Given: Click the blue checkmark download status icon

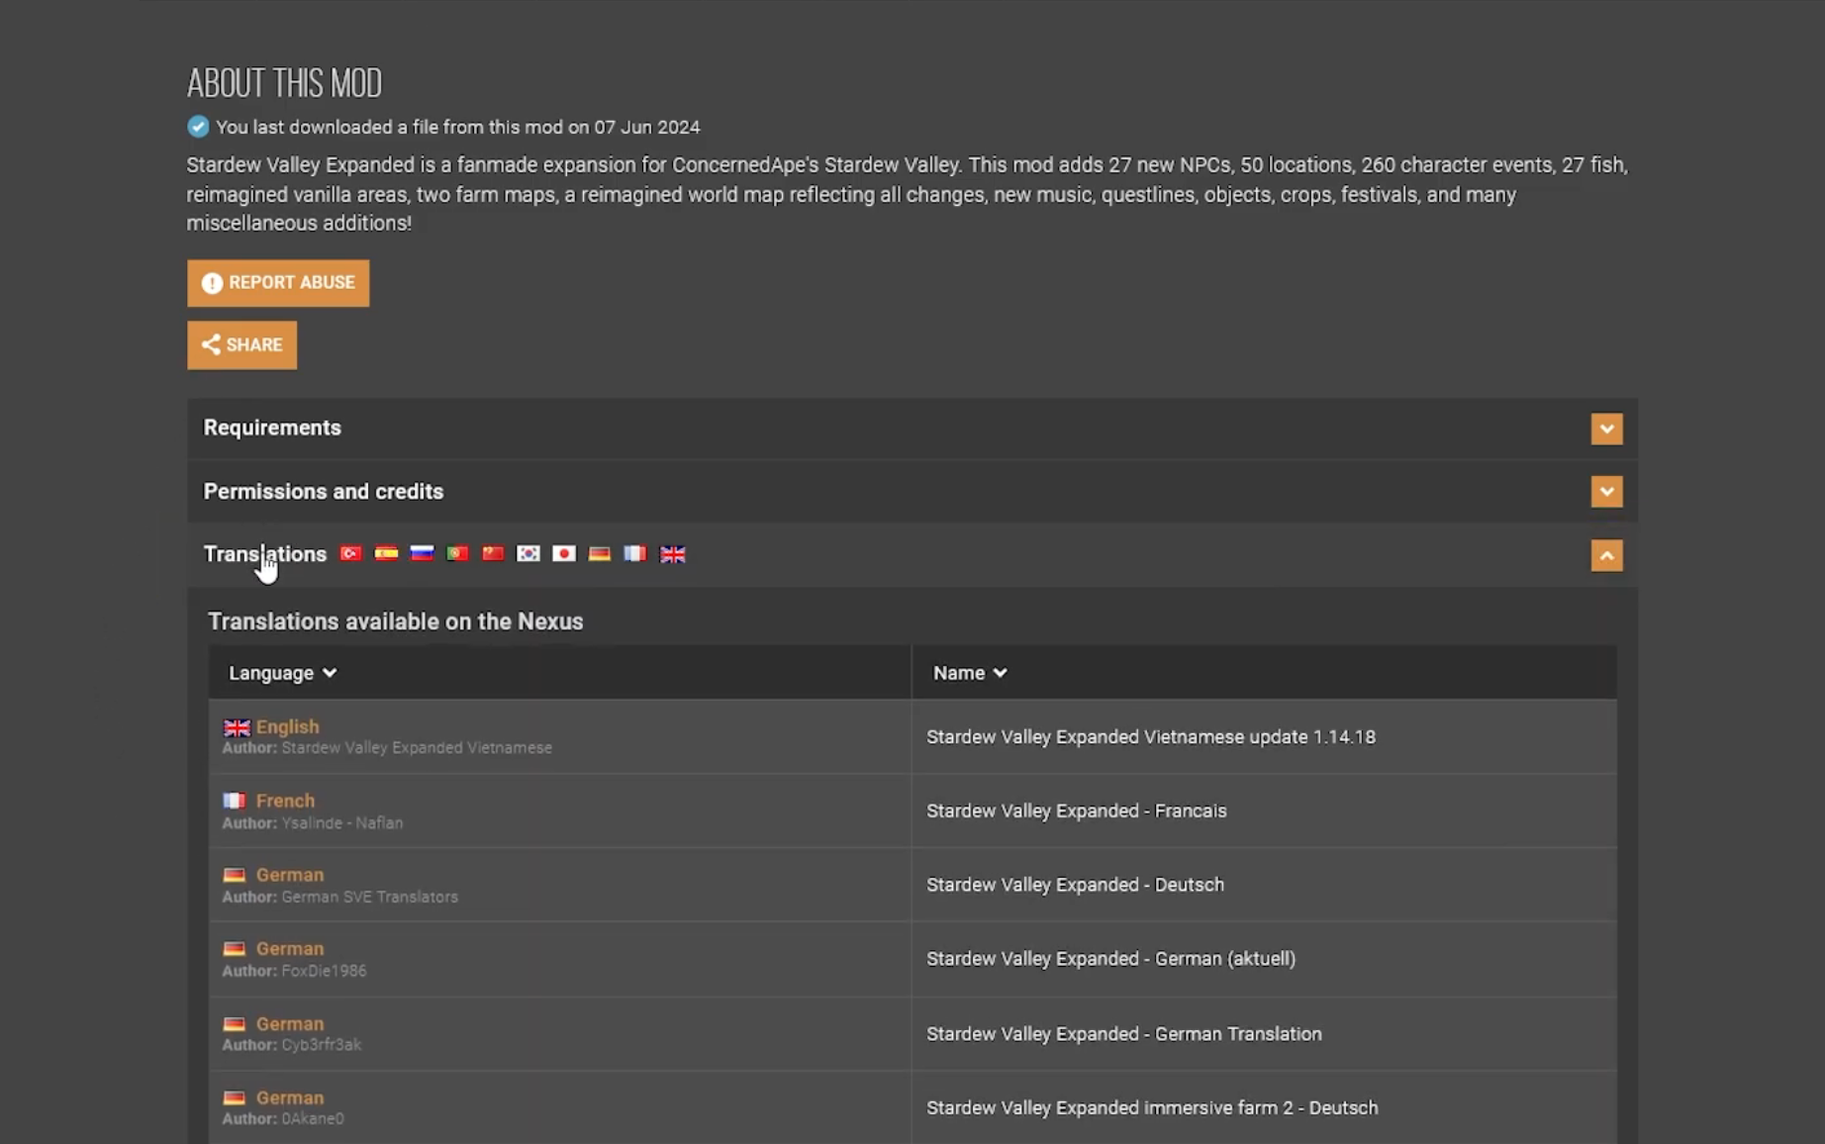Looking at the screenshot, I should click(x=198, y=127).
